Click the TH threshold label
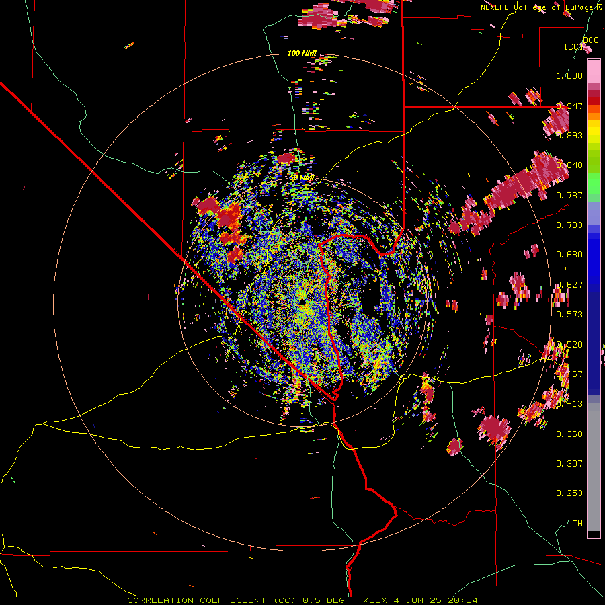The width and height of the screenshot is (605, 605). coord(577,524)
